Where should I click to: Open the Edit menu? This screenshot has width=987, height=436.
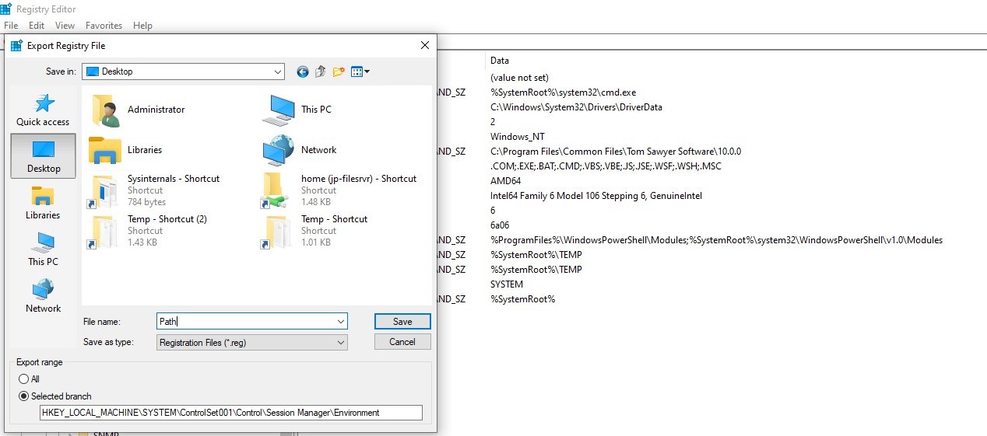click(x=37, y=26)
